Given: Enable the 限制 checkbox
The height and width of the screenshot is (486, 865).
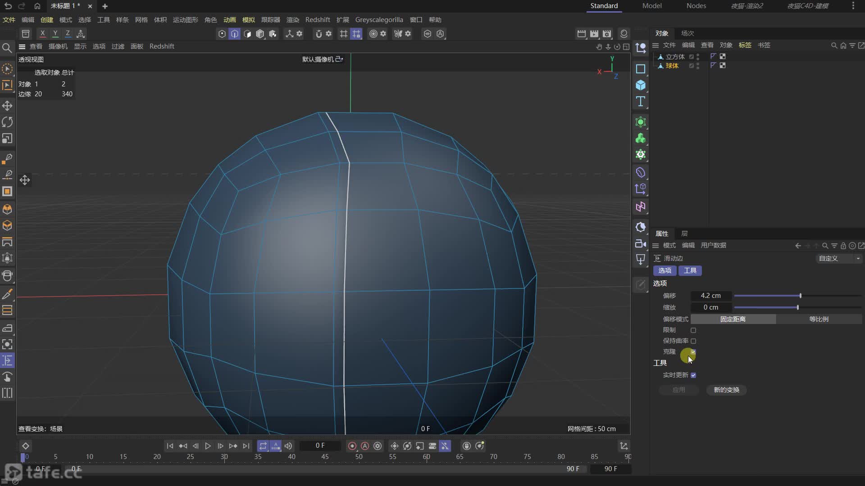Looking at the screenshot, I should (693, 330).
